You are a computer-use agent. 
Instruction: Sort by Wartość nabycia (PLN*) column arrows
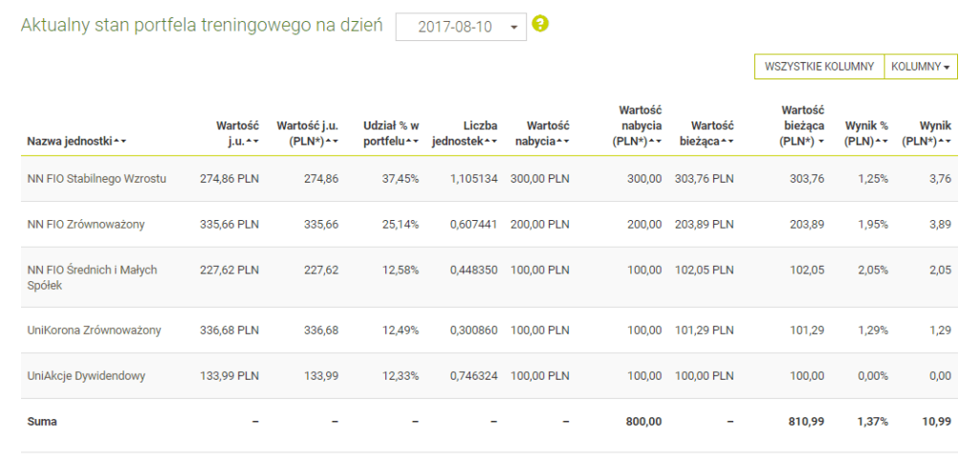656,142
